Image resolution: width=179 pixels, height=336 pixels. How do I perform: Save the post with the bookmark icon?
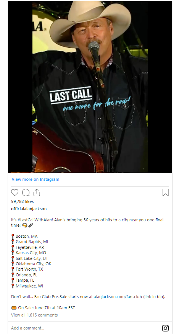166,192
